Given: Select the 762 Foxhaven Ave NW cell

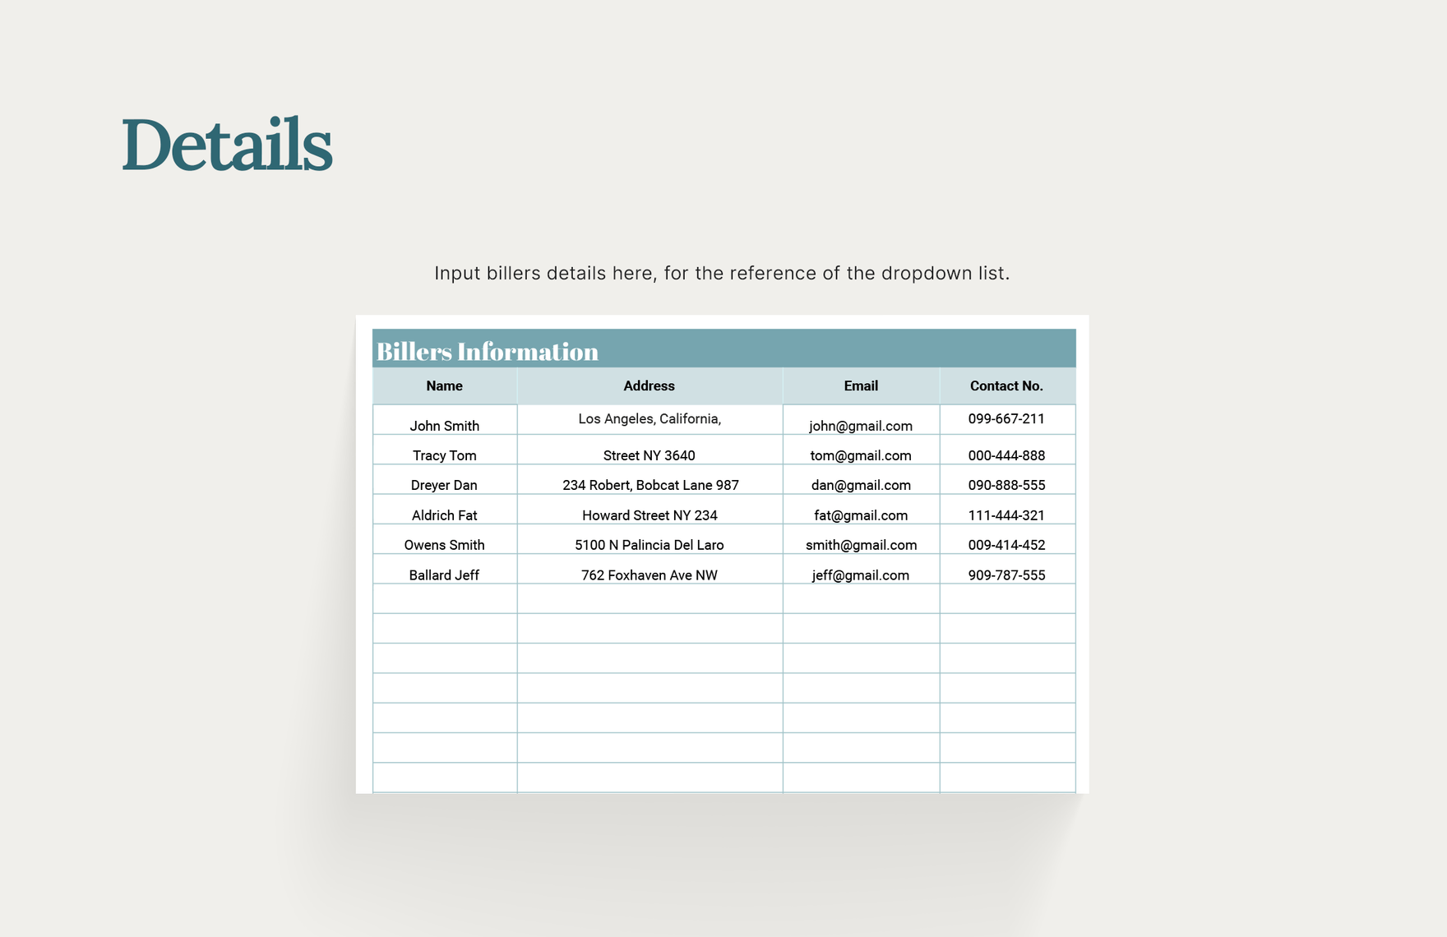Looking at the screenshot, I should pos(650,569).
